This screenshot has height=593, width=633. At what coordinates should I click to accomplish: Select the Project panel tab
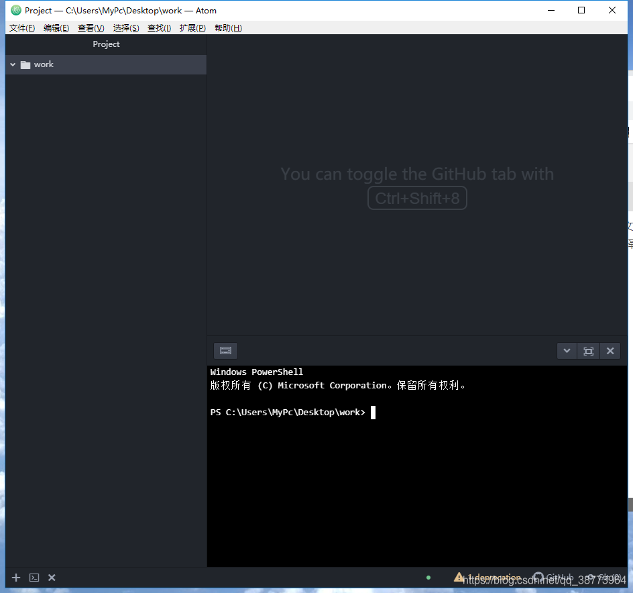(106, 44)
